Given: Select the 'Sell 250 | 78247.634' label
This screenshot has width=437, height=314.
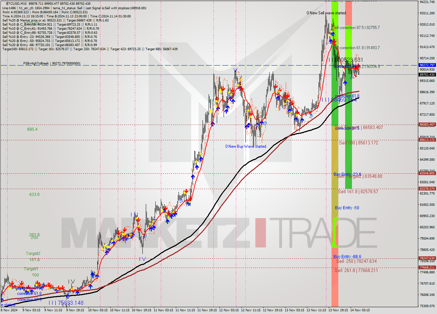Looking at the screenshot, I should tap(356, 261).
